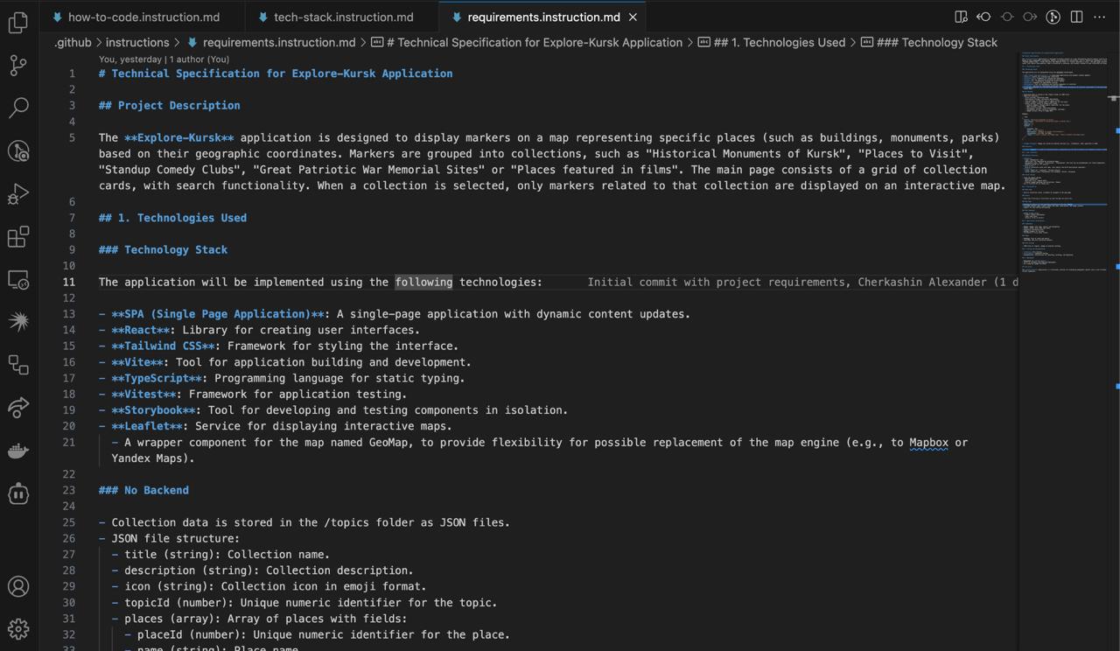The height and width of the screenshot is (651, 1120).
Task: Toggle the circled git graph icon
Action: pyautogui.click(x=1053, y=17)
